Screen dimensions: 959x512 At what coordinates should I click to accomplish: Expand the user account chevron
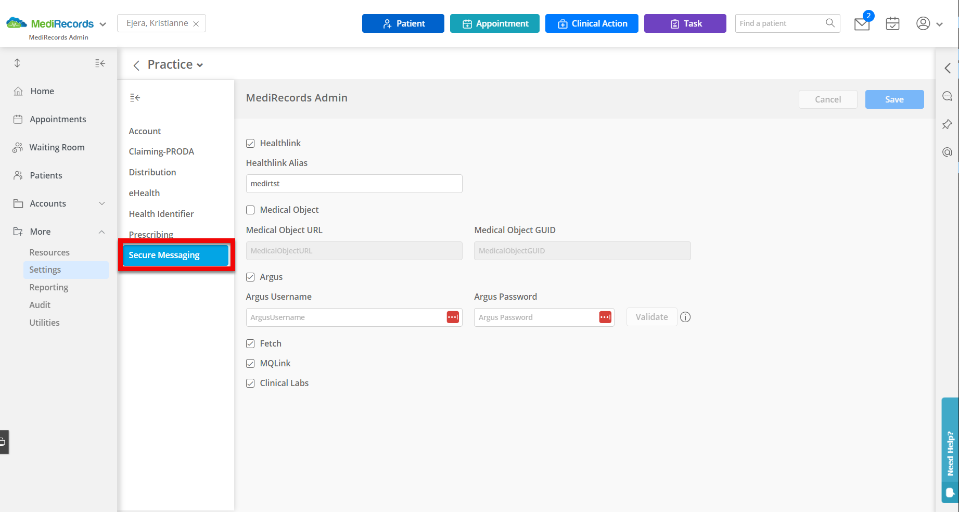[x=939, y=24]
